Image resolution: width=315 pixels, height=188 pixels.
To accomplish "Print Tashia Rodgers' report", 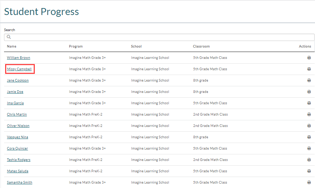I will coord(309,160).
